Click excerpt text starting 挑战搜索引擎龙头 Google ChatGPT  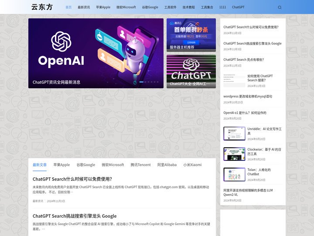pyautogui.click(x=121, y=226)
